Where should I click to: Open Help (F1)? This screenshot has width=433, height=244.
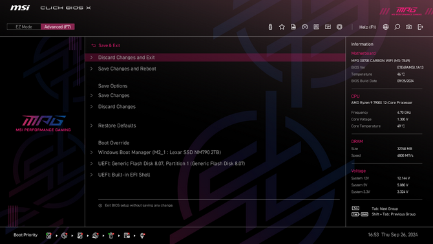click(368, 27)
